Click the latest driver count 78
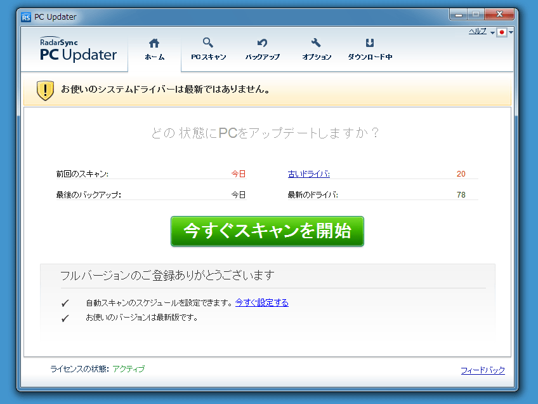Screen dimensions: 538x404 (461, 195)
